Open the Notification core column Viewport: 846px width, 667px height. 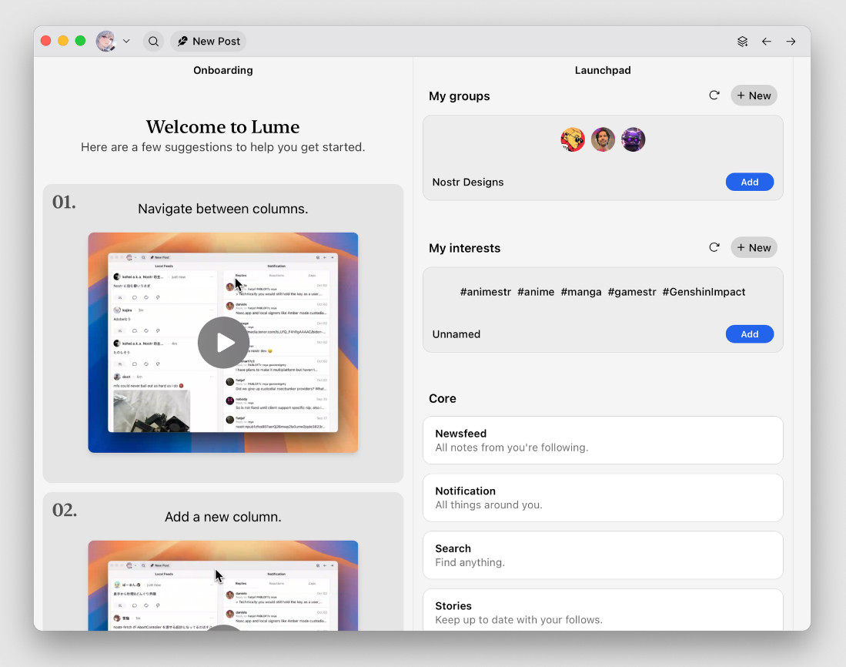coord(603,498)
